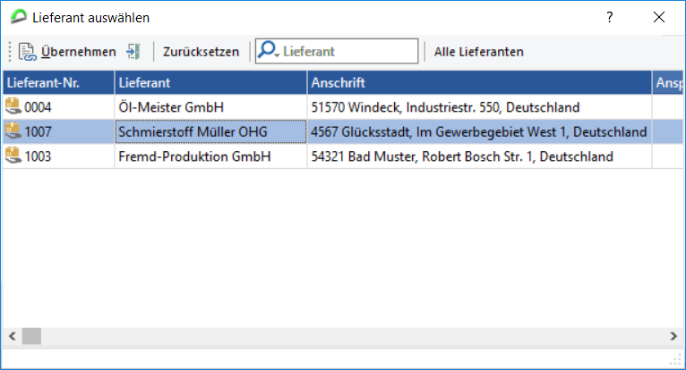Viewport: 686px width, 370px height.
Task: Select Fremd-Produktion GmbH cell
Action: point(210,156)
